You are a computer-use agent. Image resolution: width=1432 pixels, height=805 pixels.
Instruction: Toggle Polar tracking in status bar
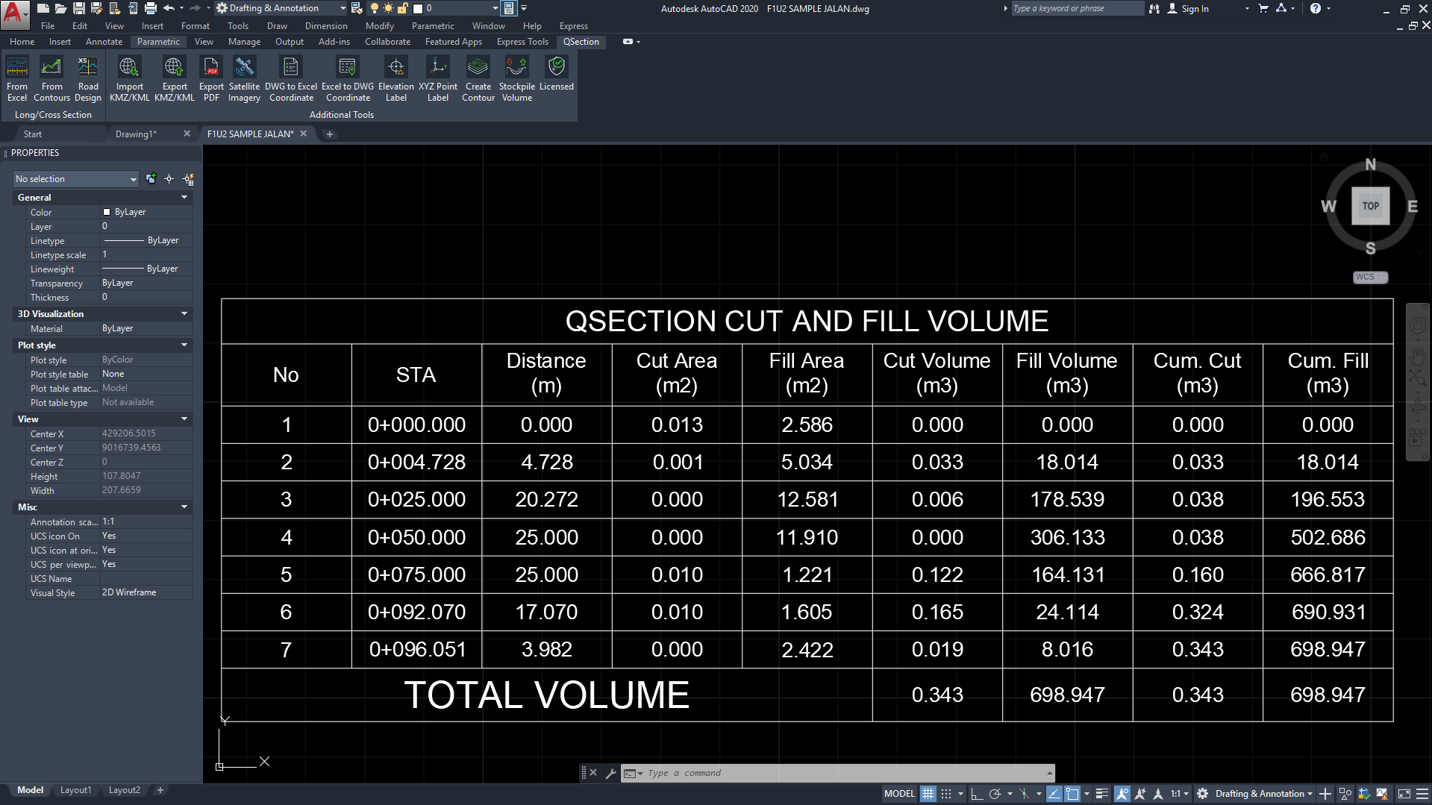pos(995,794)
